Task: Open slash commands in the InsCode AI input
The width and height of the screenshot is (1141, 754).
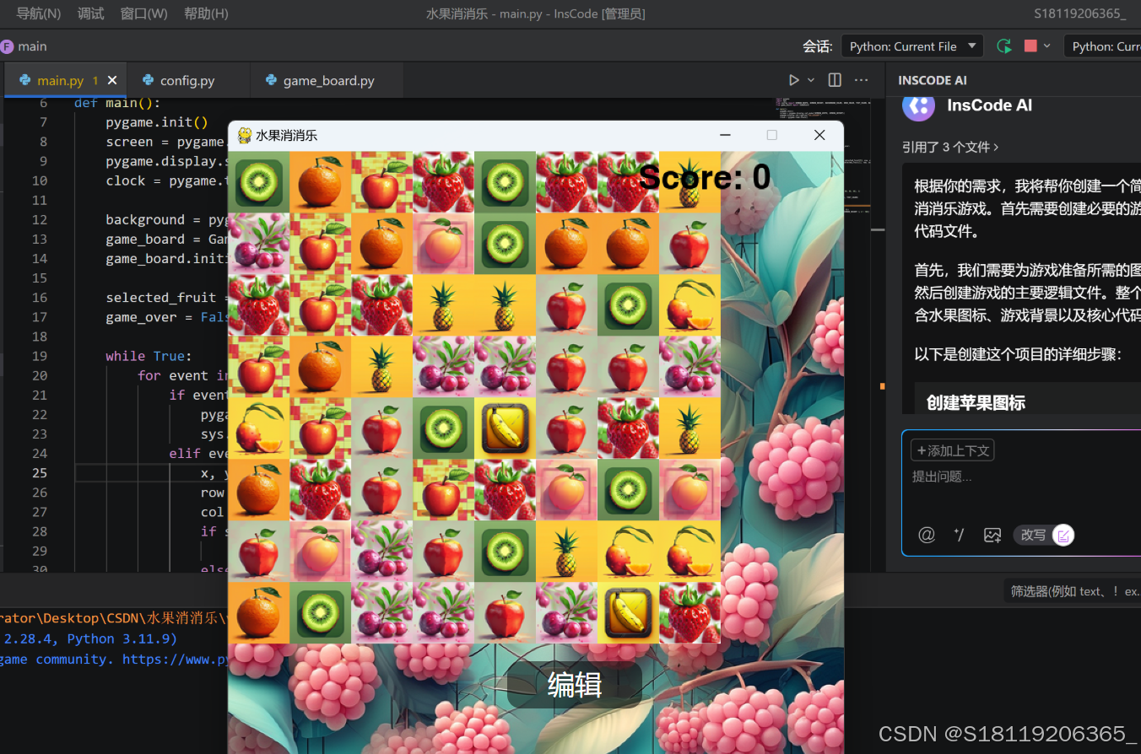Action: click(x=960, y=534)
